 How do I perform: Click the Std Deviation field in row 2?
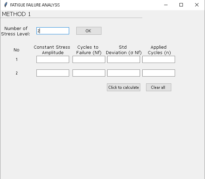pyautogui.click(x=124, y=73)
